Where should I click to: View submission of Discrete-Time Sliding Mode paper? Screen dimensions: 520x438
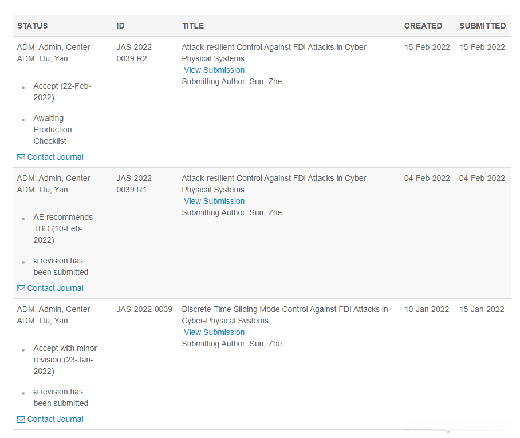click(214, 332)
